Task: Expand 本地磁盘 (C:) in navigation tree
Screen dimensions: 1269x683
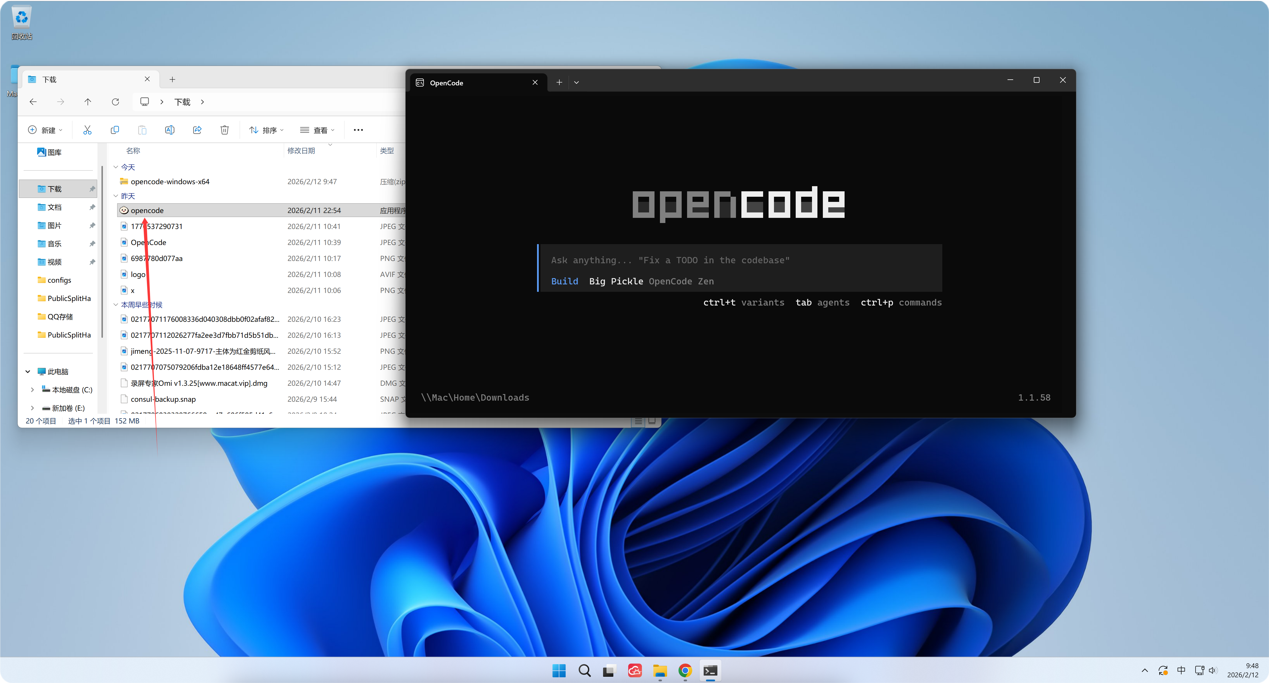Action: pyautogui.click(x=33, y=390)
